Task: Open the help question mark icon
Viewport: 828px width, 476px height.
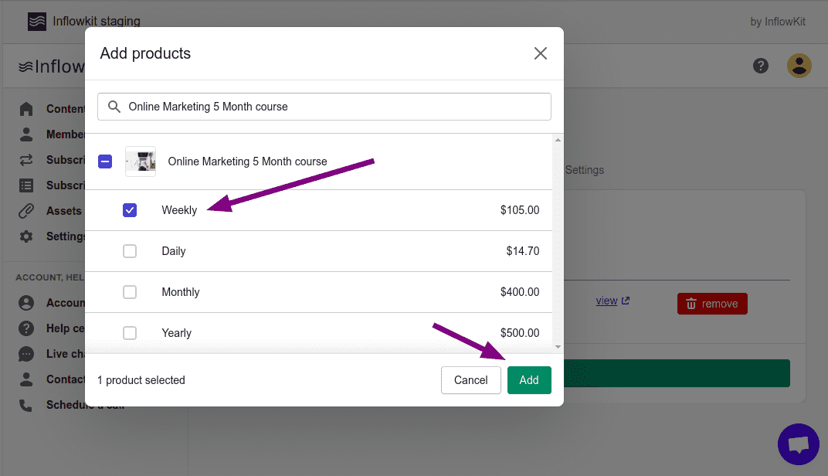Action: (x=761, y=66)
